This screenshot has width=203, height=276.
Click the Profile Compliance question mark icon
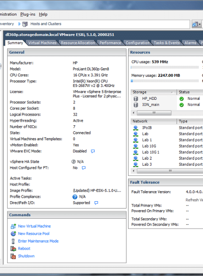click(75, 197)
